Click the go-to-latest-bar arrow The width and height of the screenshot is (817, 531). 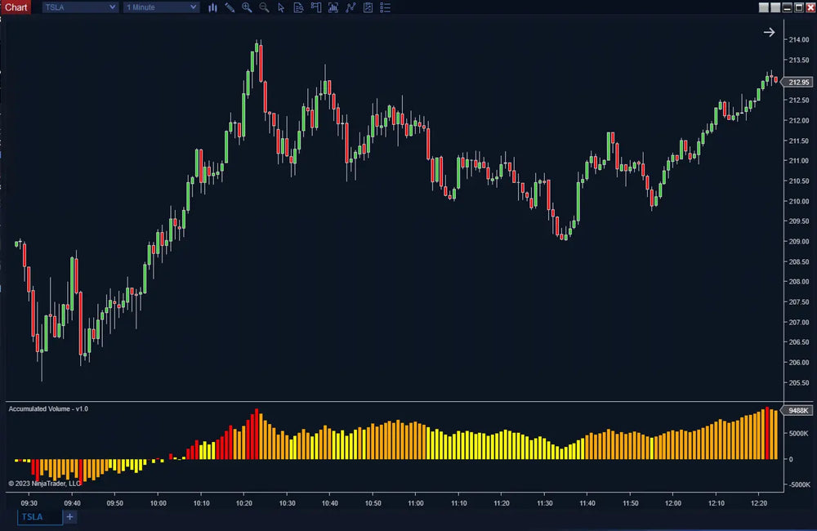[x=769, y=32]
